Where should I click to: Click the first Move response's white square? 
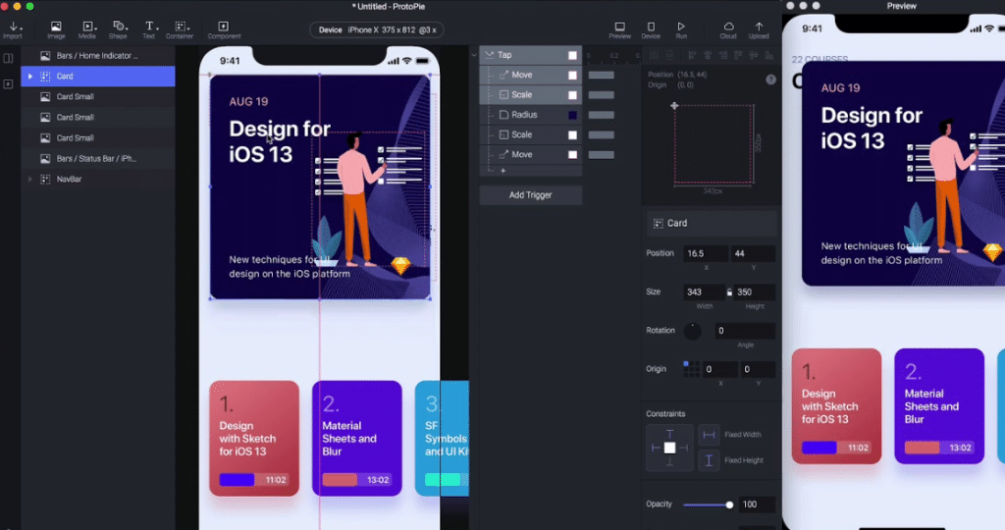coord(572,76)
